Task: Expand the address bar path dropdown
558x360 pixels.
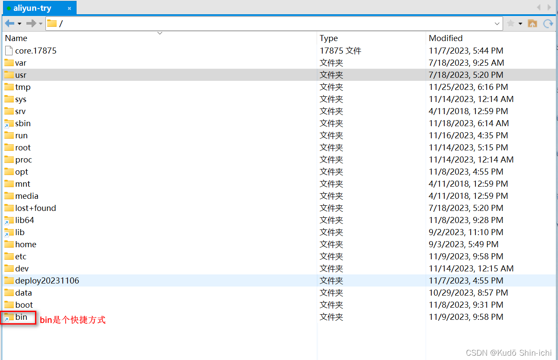Action: (497, 23)
